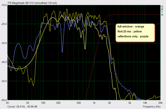This screenshot has height=109, width=166.
Task: Click the 'full window : orange' legend line
Action: tap(131, 26)
